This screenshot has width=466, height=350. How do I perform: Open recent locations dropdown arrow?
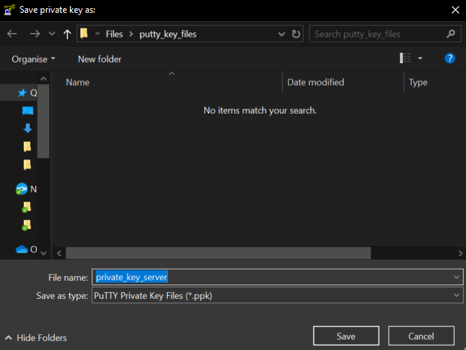click(52, 34)
